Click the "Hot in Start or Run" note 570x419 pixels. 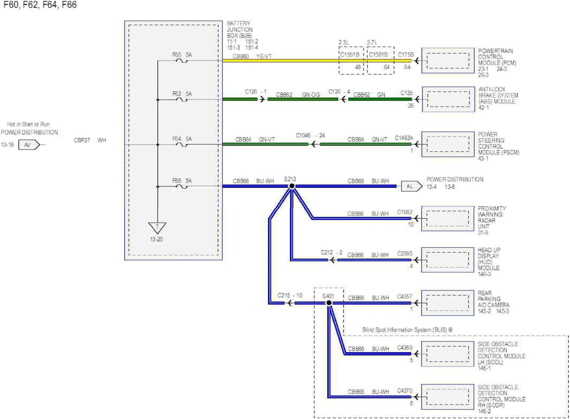[x=28, y=124]
